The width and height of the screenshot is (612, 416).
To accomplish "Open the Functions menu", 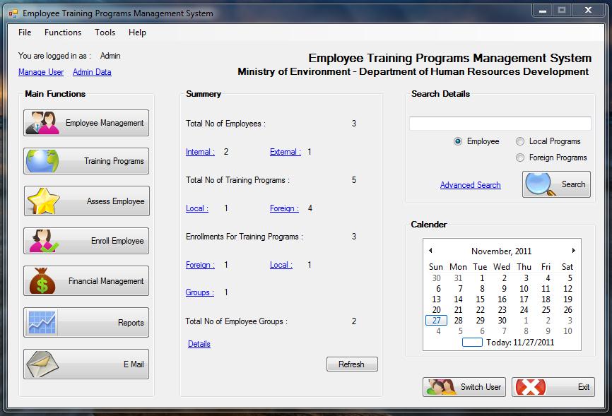I will click(x=63, y=32).
